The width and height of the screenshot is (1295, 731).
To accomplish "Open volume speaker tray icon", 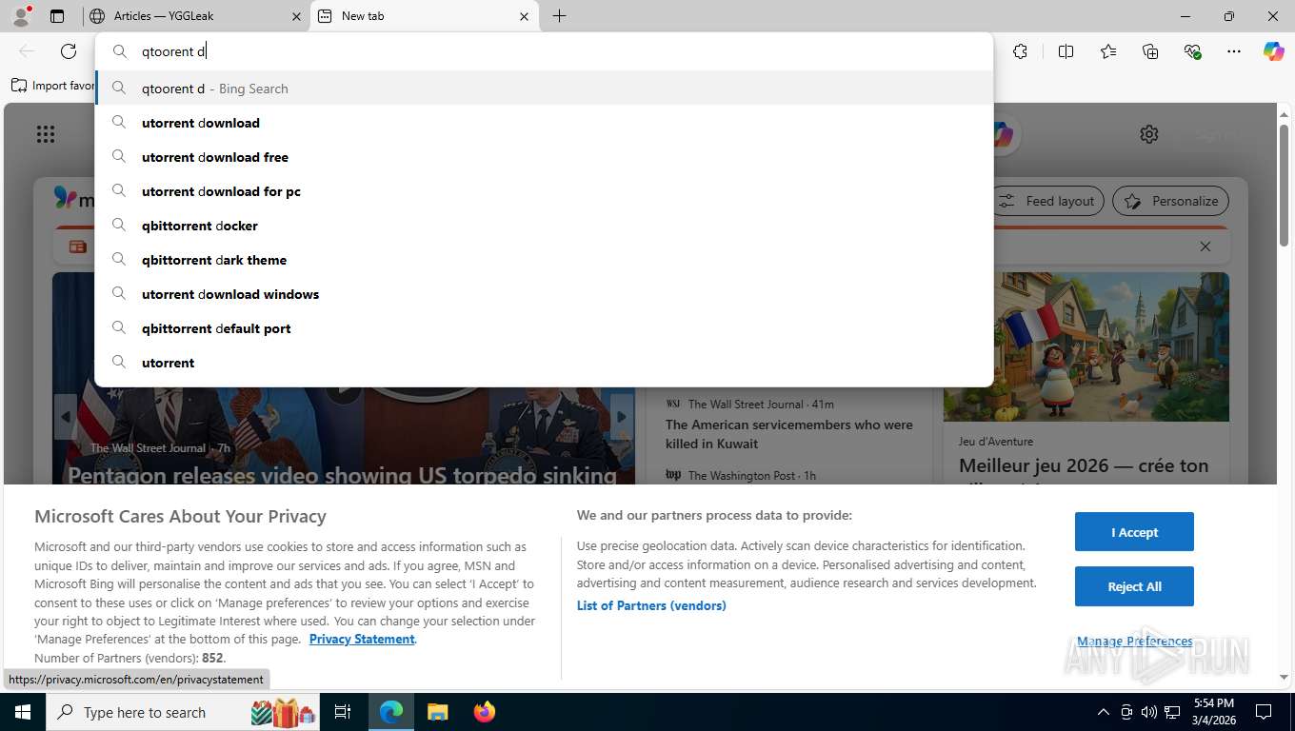I will point(1149,712).
